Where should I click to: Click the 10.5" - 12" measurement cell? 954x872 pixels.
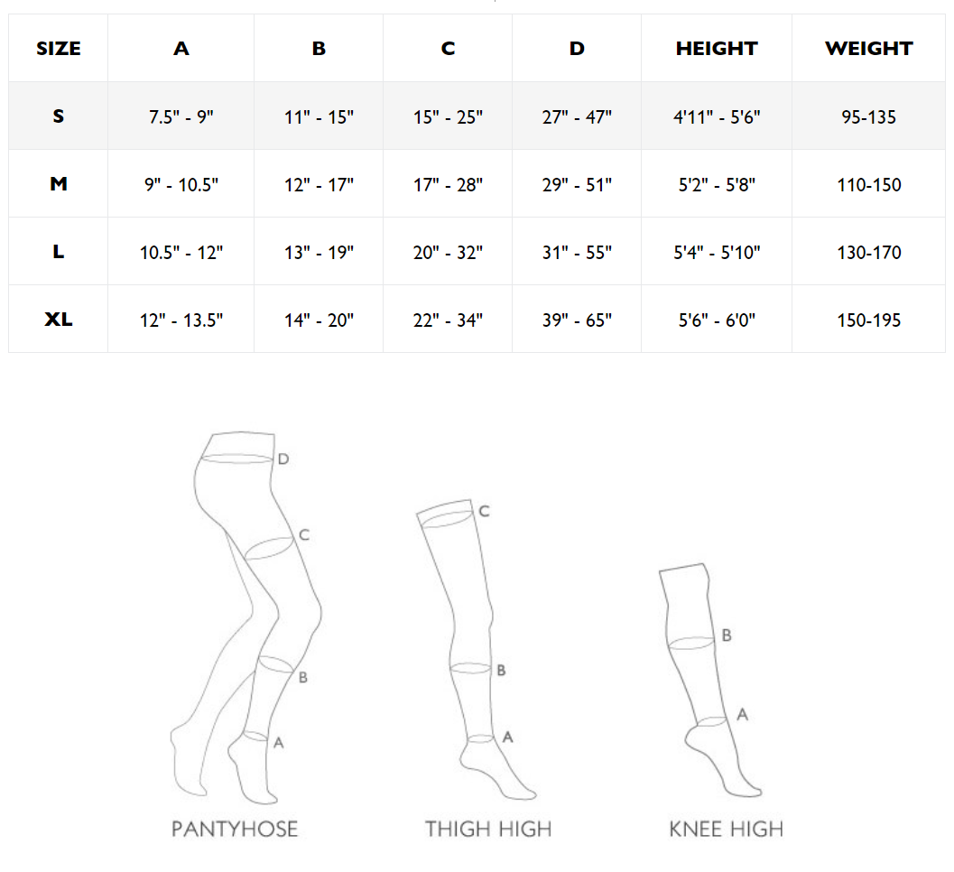click(x=181, y=252)
